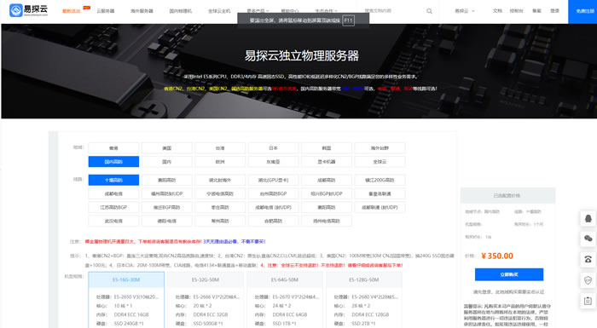Select the 镇江200G高防 line option
This screenshot has height=328, width=597.
coord(380,180)
